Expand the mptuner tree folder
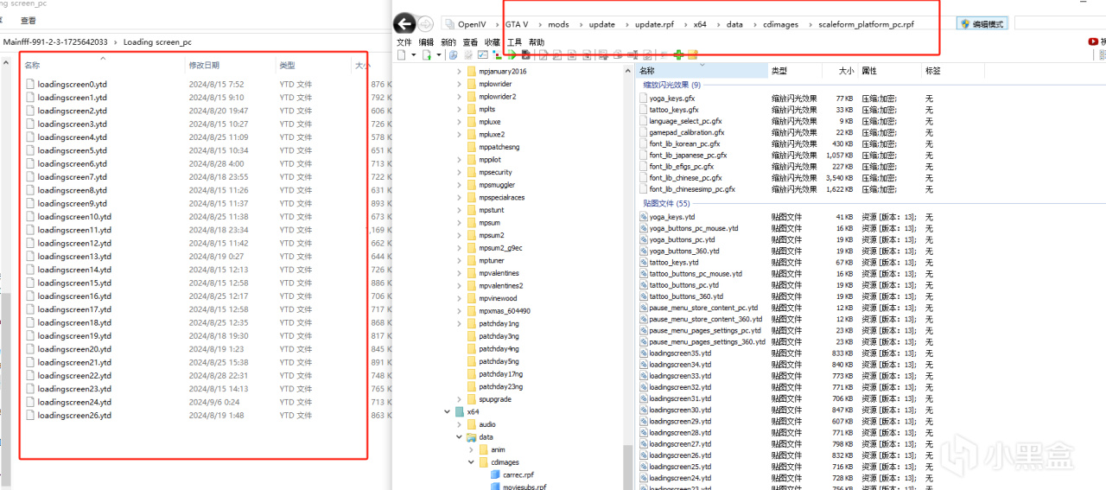This screenshot has width=1106, height=490. click(x=459, y=260)
